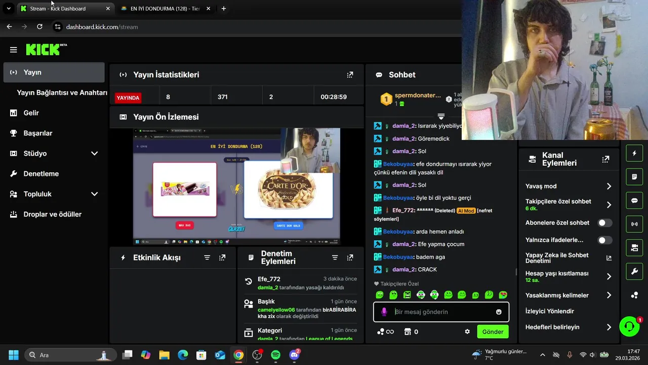The height and width of the screenshot is (365, 648).
Task: Open the wrench tools widget button
Action: (x=634, y=271)
